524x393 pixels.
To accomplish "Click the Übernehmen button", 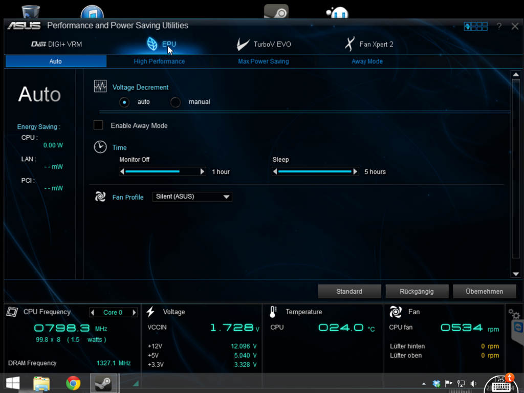I will coord(484,291).
